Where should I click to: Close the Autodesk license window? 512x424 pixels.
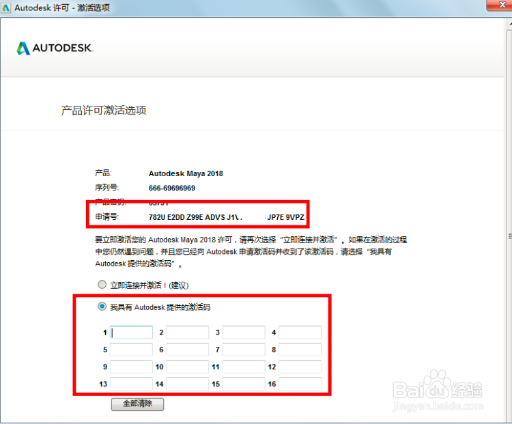coord(500,5)
